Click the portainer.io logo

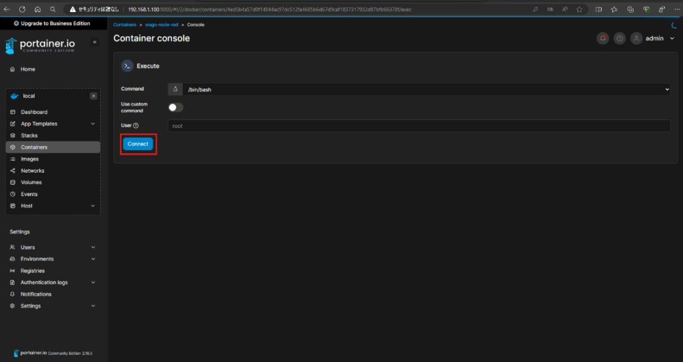(40, 45)
